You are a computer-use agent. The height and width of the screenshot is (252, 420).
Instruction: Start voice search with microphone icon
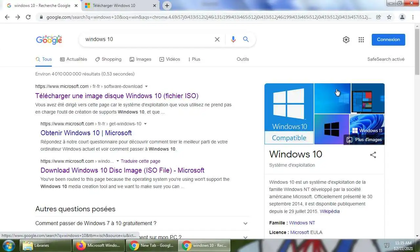tap(233, 39)
